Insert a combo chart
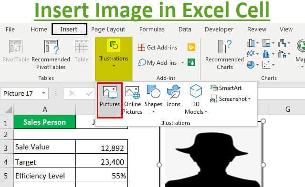Image resolution: width=305 pixels, height=187 pixels. (282, 54)
